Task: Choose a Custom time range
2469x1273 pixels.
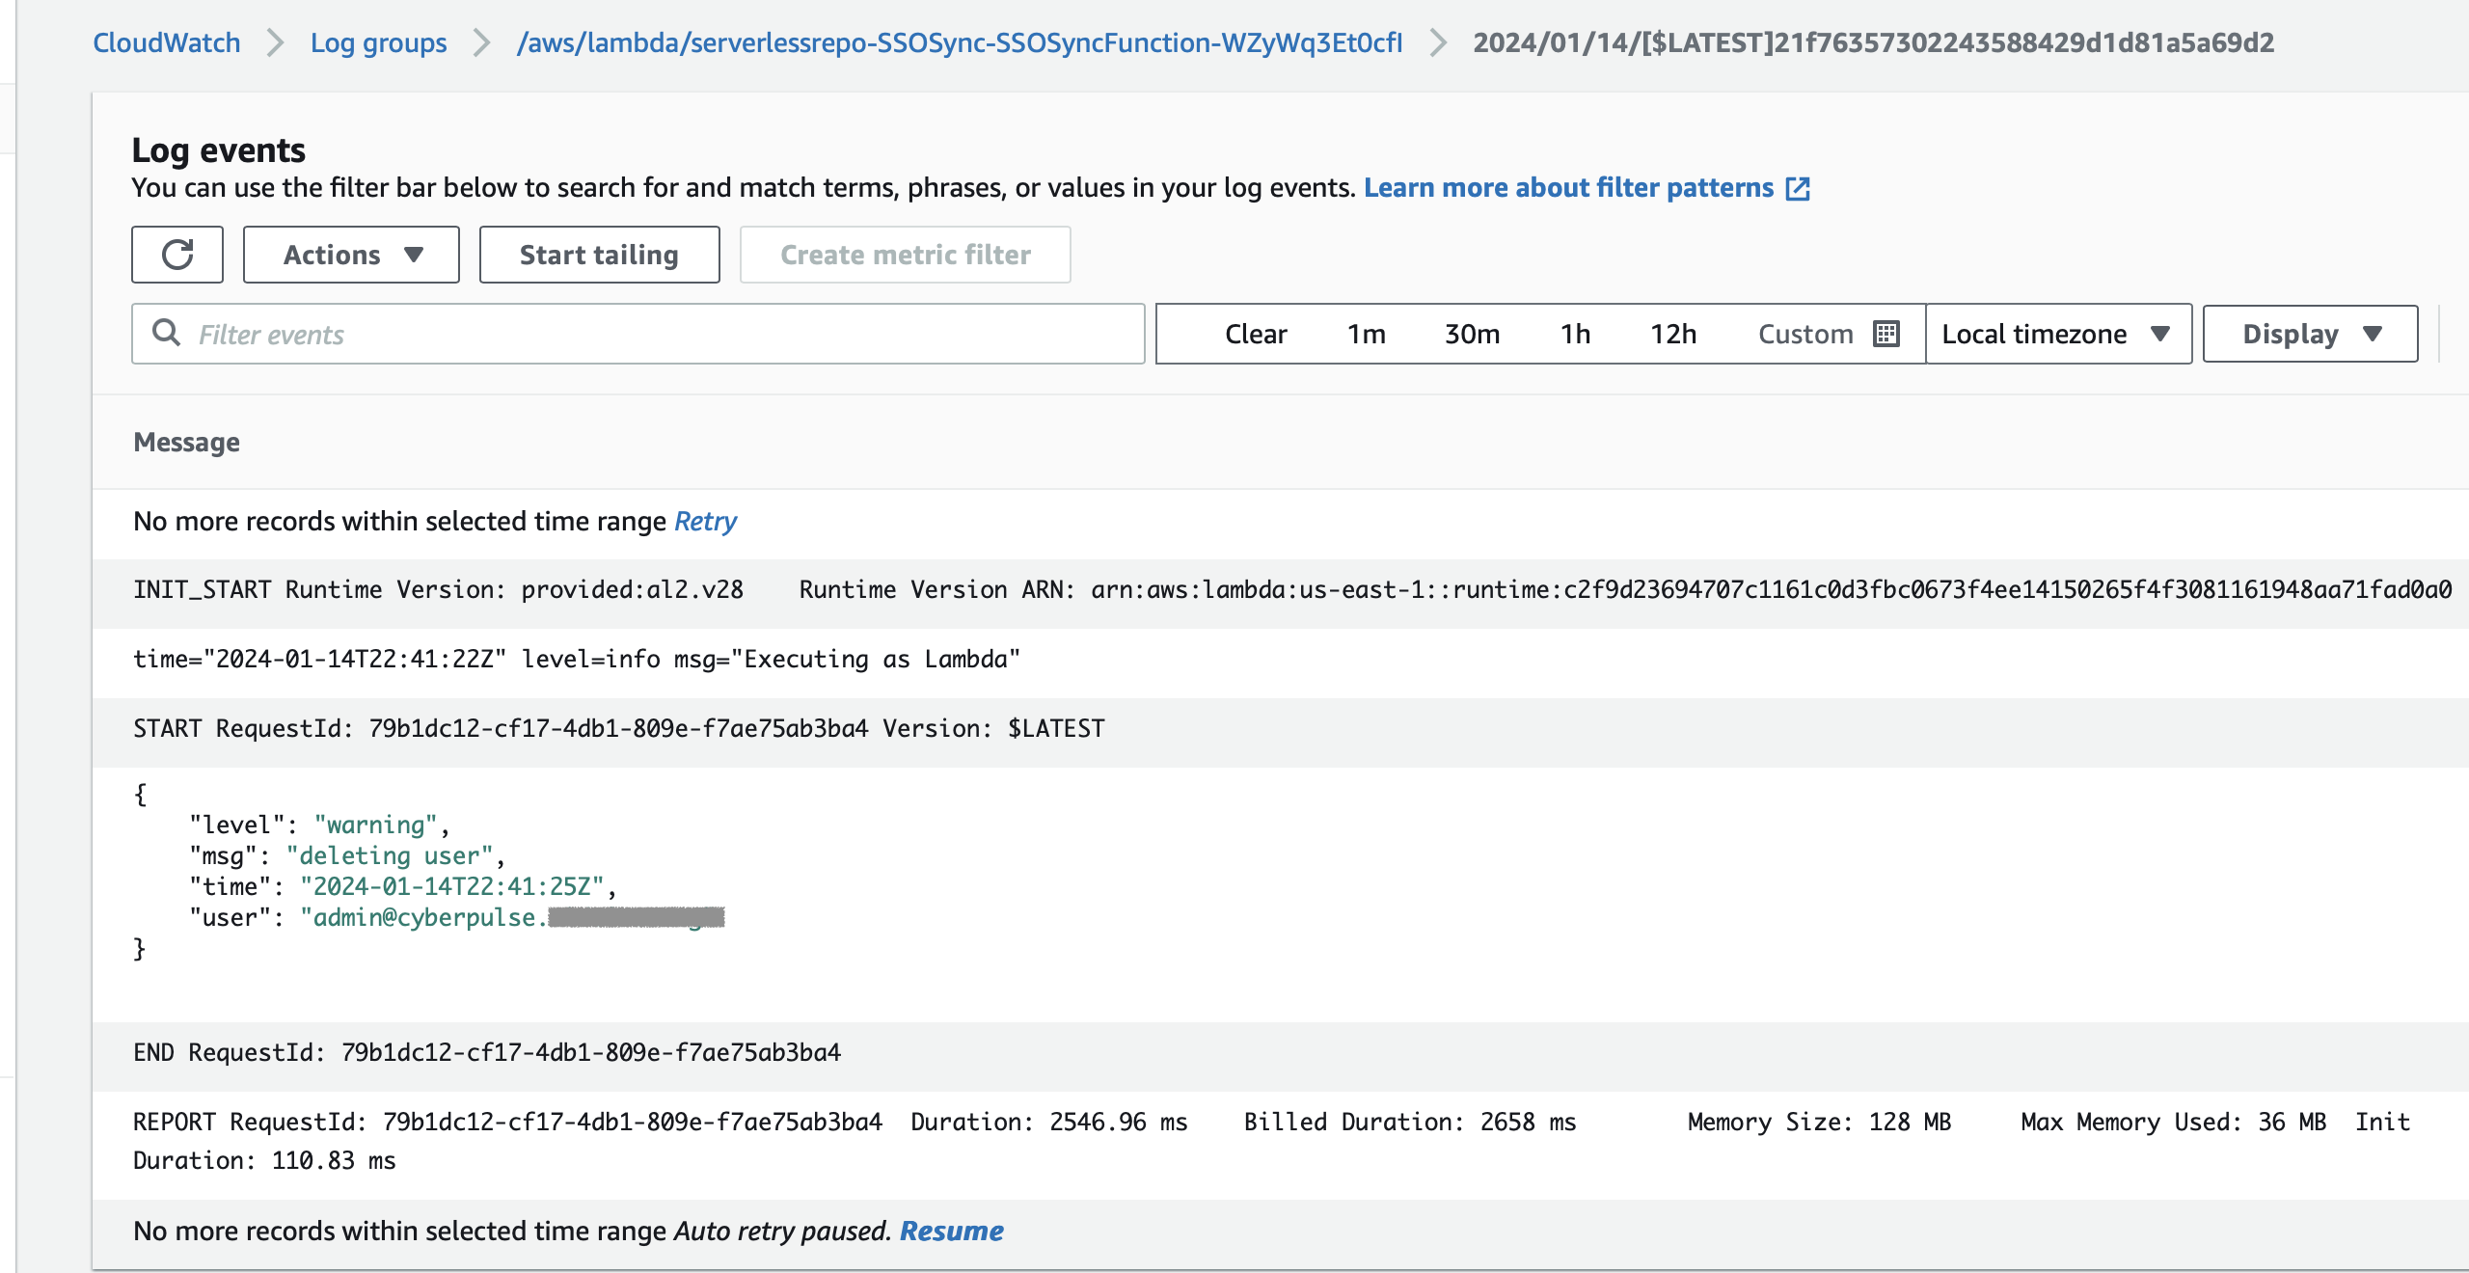Action: pyautogui.click(x=1805, y=334)
